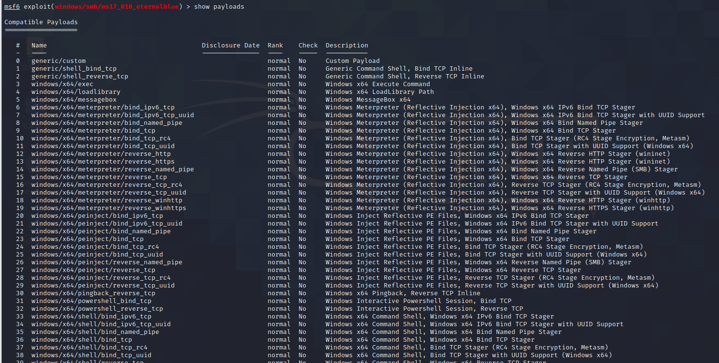Click 'Windows Interactive Powershell Session, Bind TCP' description
This screenshot has width=719, height=363.
tap(419, 301)
